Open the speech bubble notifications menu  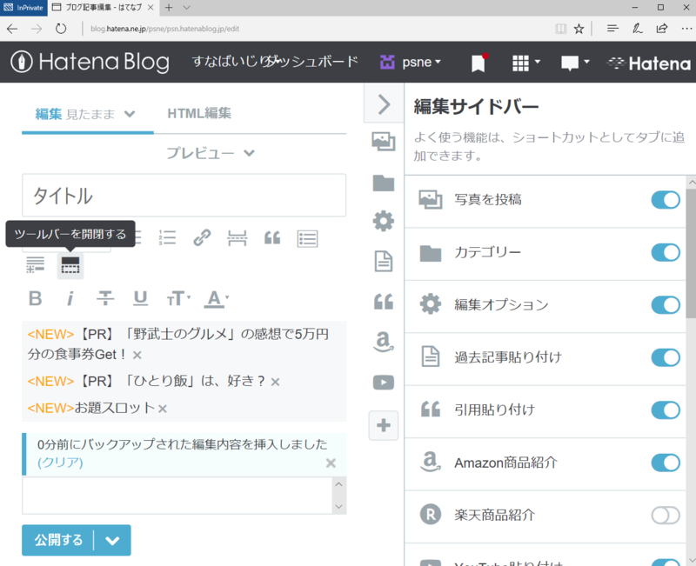(575, 63)
